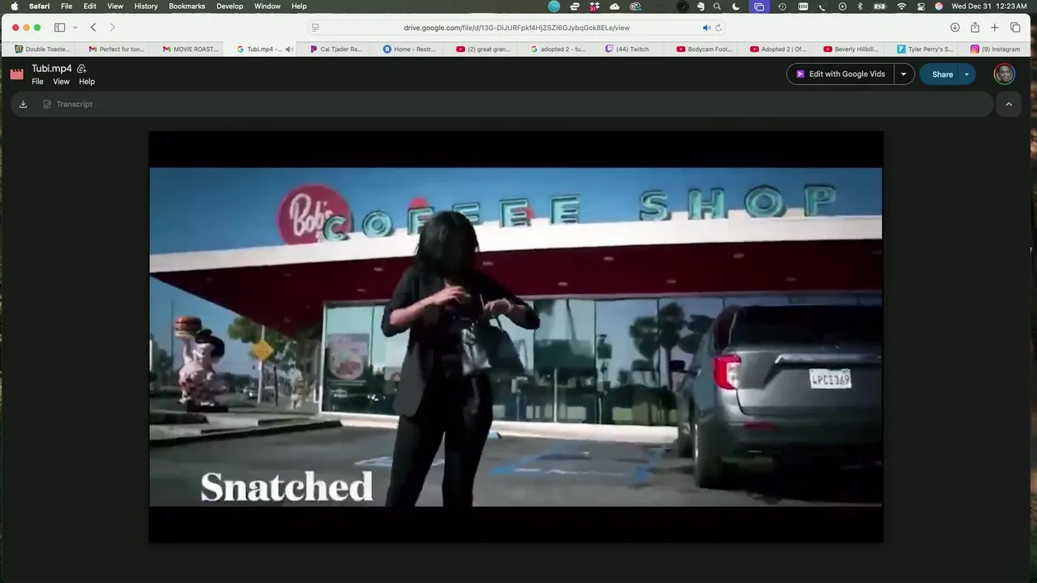Click the cloud upload menu bar icon
The image size is (1037, 583).
615,6
